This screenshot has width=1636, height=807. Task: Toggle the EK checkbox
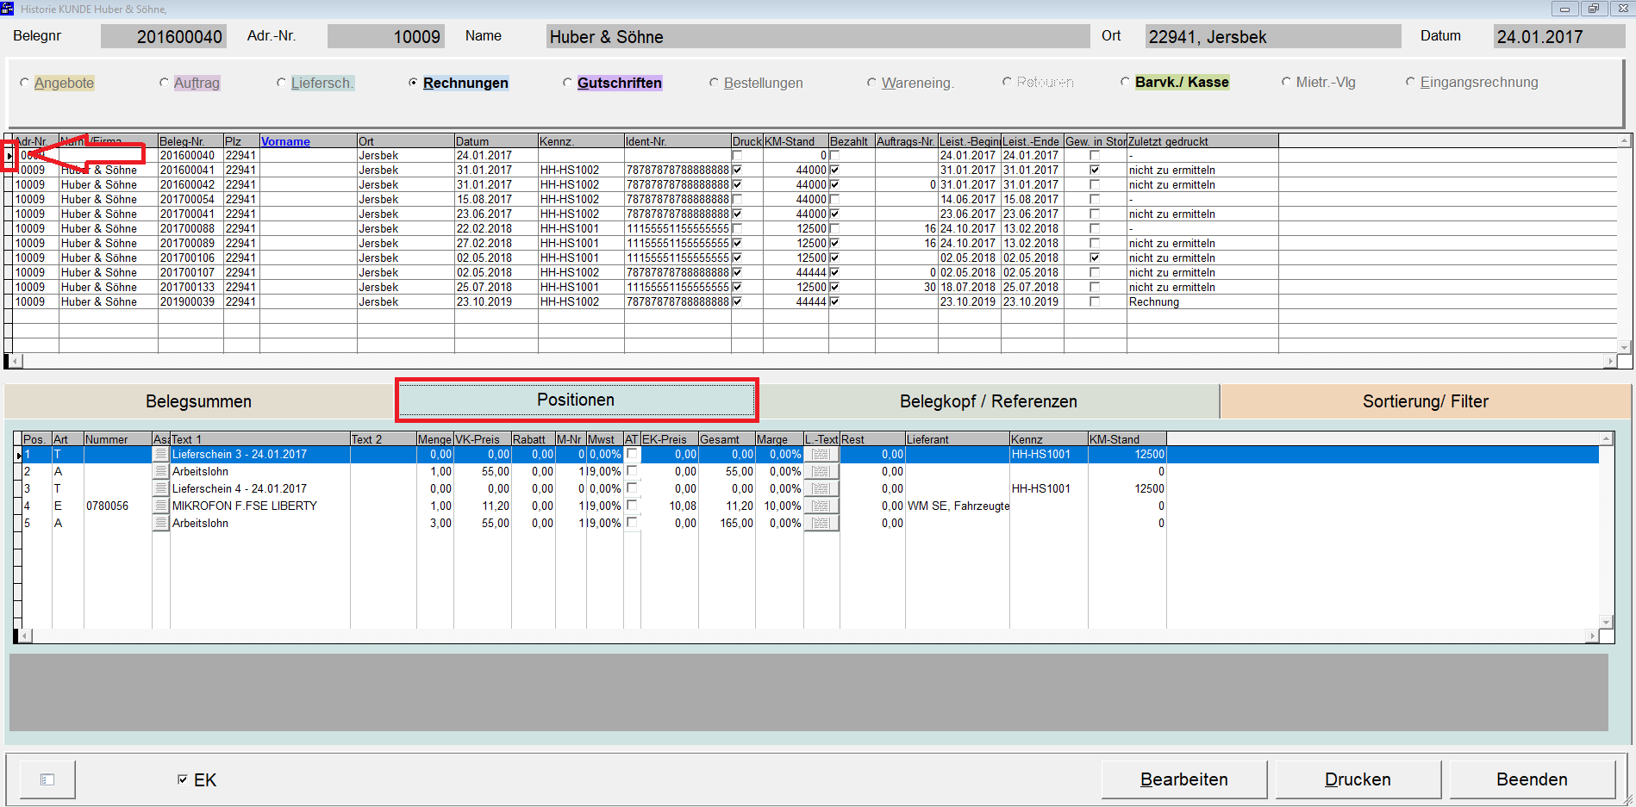point(182,779)
